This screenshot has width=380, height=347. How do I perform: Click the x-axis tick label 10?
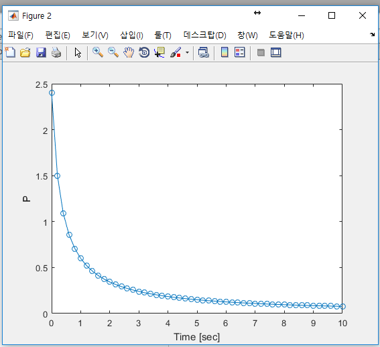coord(342,323)
